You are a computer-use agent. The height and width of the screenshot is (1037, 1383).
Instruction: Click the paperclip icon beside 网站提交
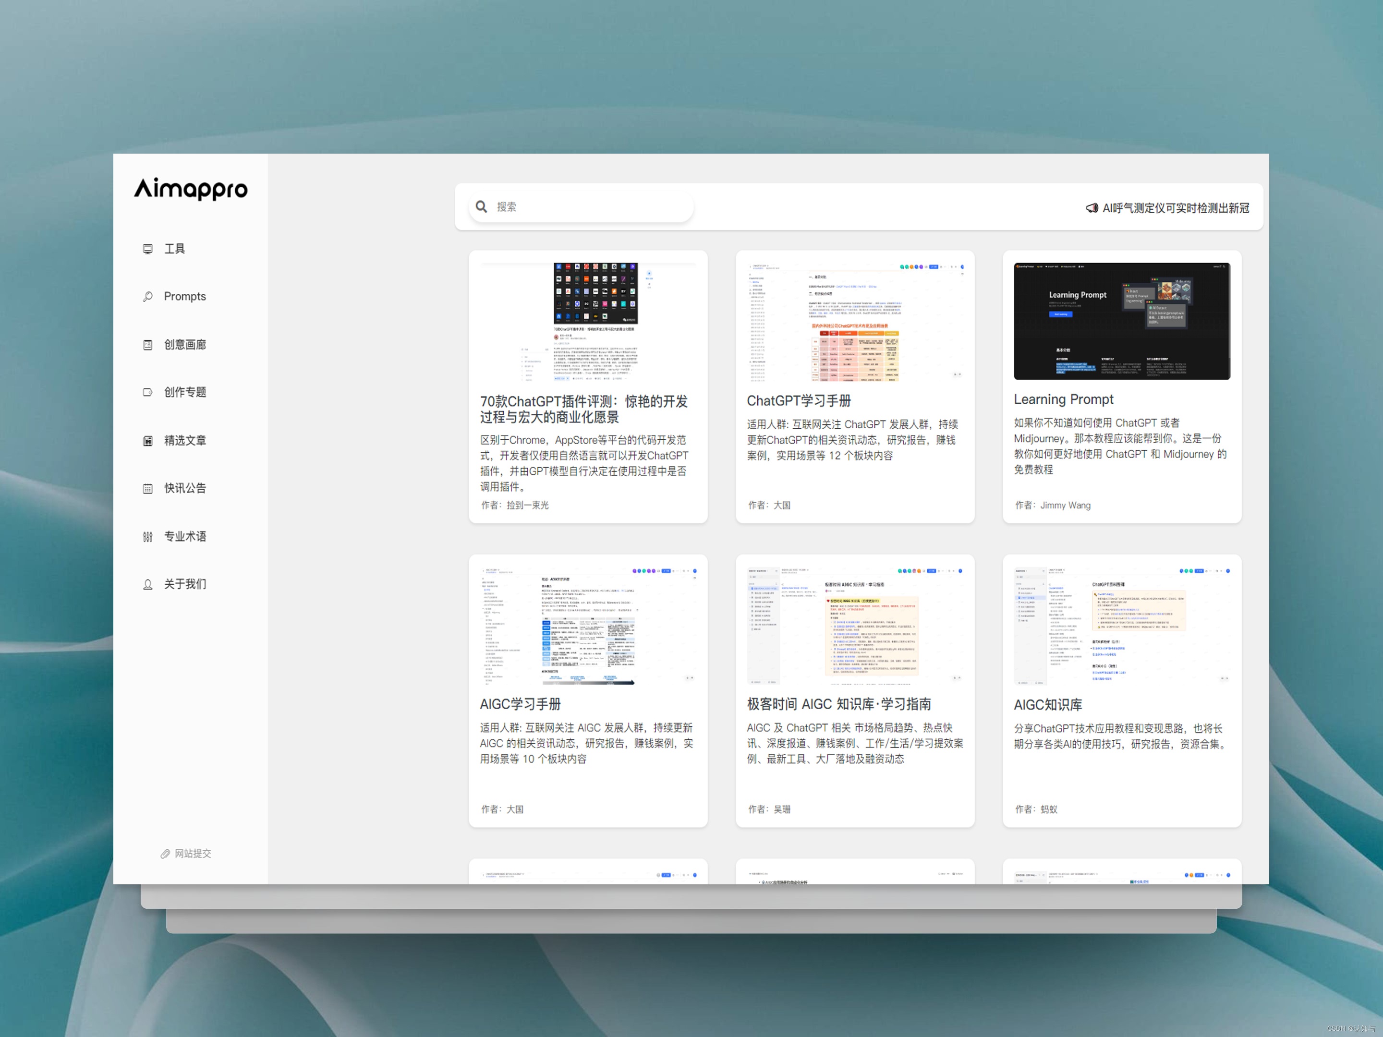[165, 853]
